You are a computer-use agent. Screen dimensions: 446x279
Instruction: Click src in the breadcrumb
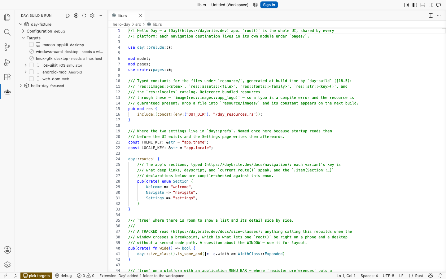click(138, 24)
